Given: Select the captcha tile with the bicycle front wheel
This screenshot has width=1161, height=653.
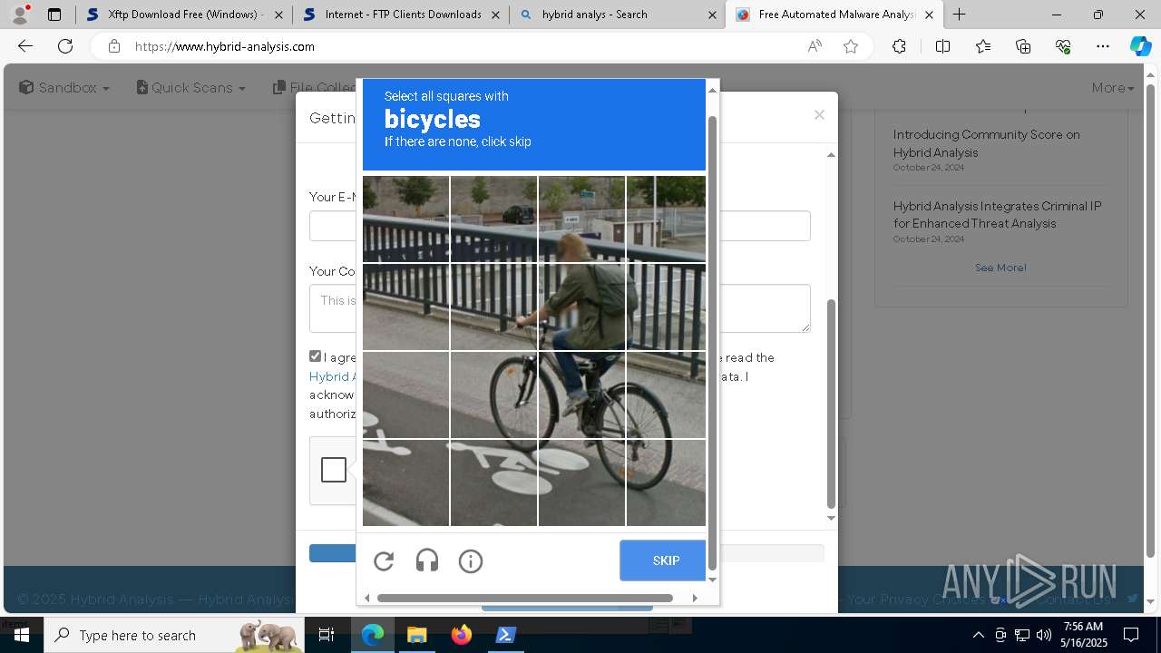Looking at the screenshot, I should 493,395.
